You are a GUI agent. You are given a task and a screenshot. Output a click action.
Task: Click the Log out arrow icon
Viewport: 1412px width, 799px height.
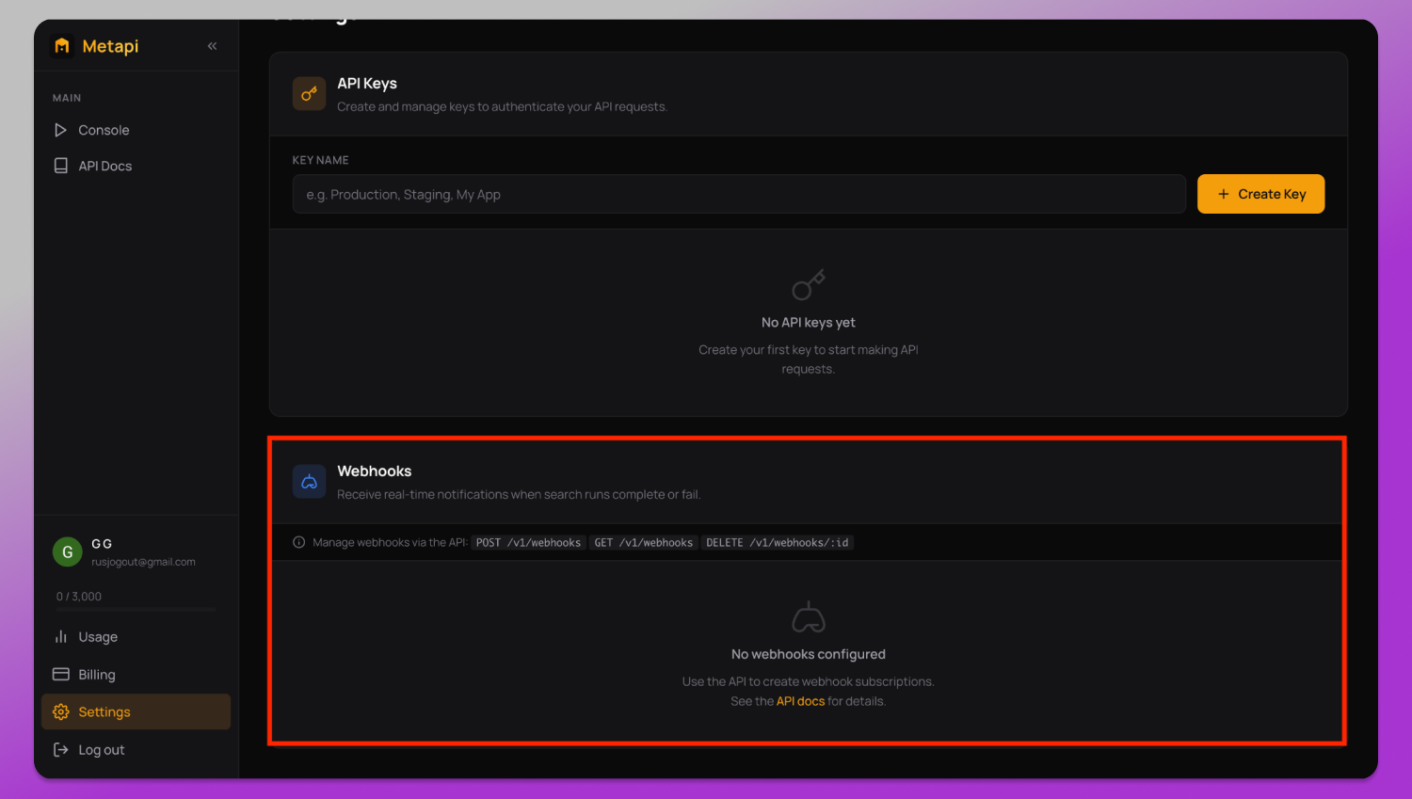click(x=60, y=750)
